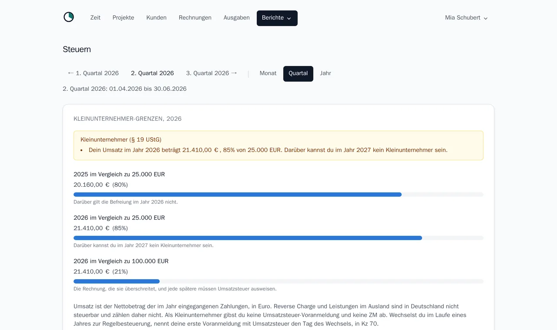Click the Steuern page heading
Screen dimensions: 557x330
[x=77, y=49]
